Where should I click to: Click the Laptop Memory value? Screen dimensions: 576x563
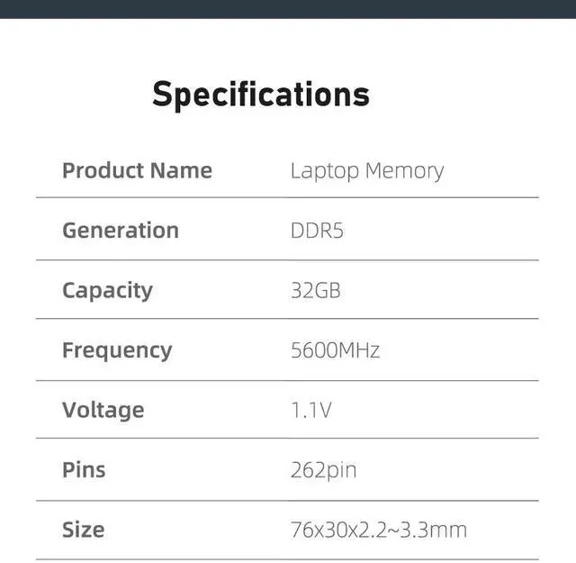click(366, 170)
